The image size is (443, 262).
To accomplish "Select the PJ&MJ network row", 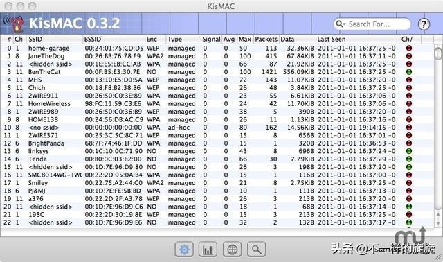I will pyautogui.click(x=217, y=191).
